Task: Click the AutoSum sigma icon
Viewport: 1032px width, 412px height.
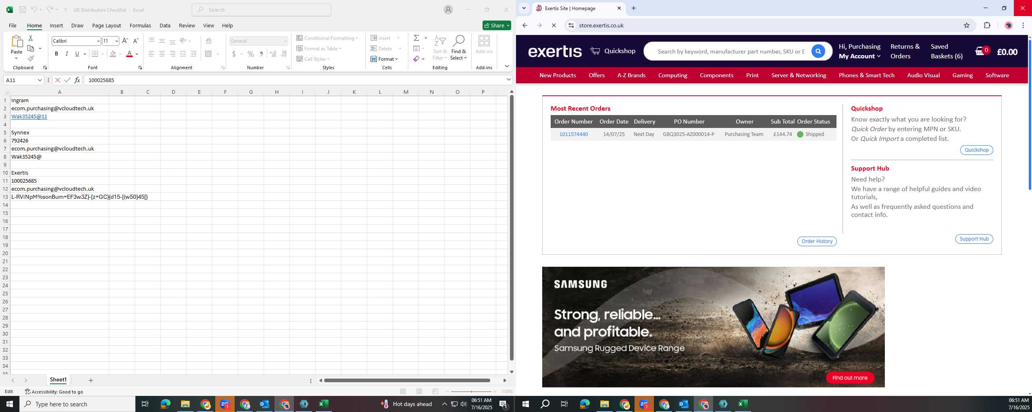Action: (x=416, y=38)
